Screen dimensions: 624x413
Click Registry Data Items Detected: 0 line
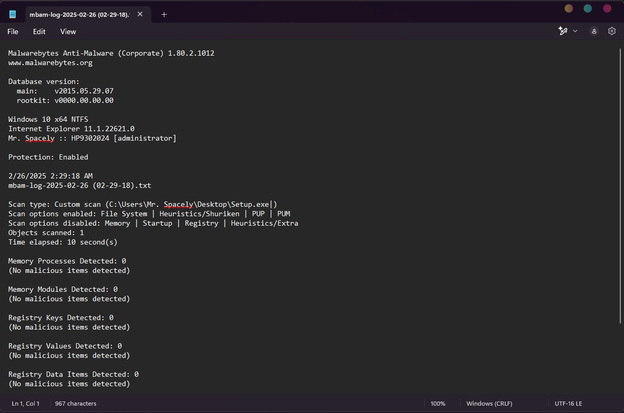click(74, 375)
